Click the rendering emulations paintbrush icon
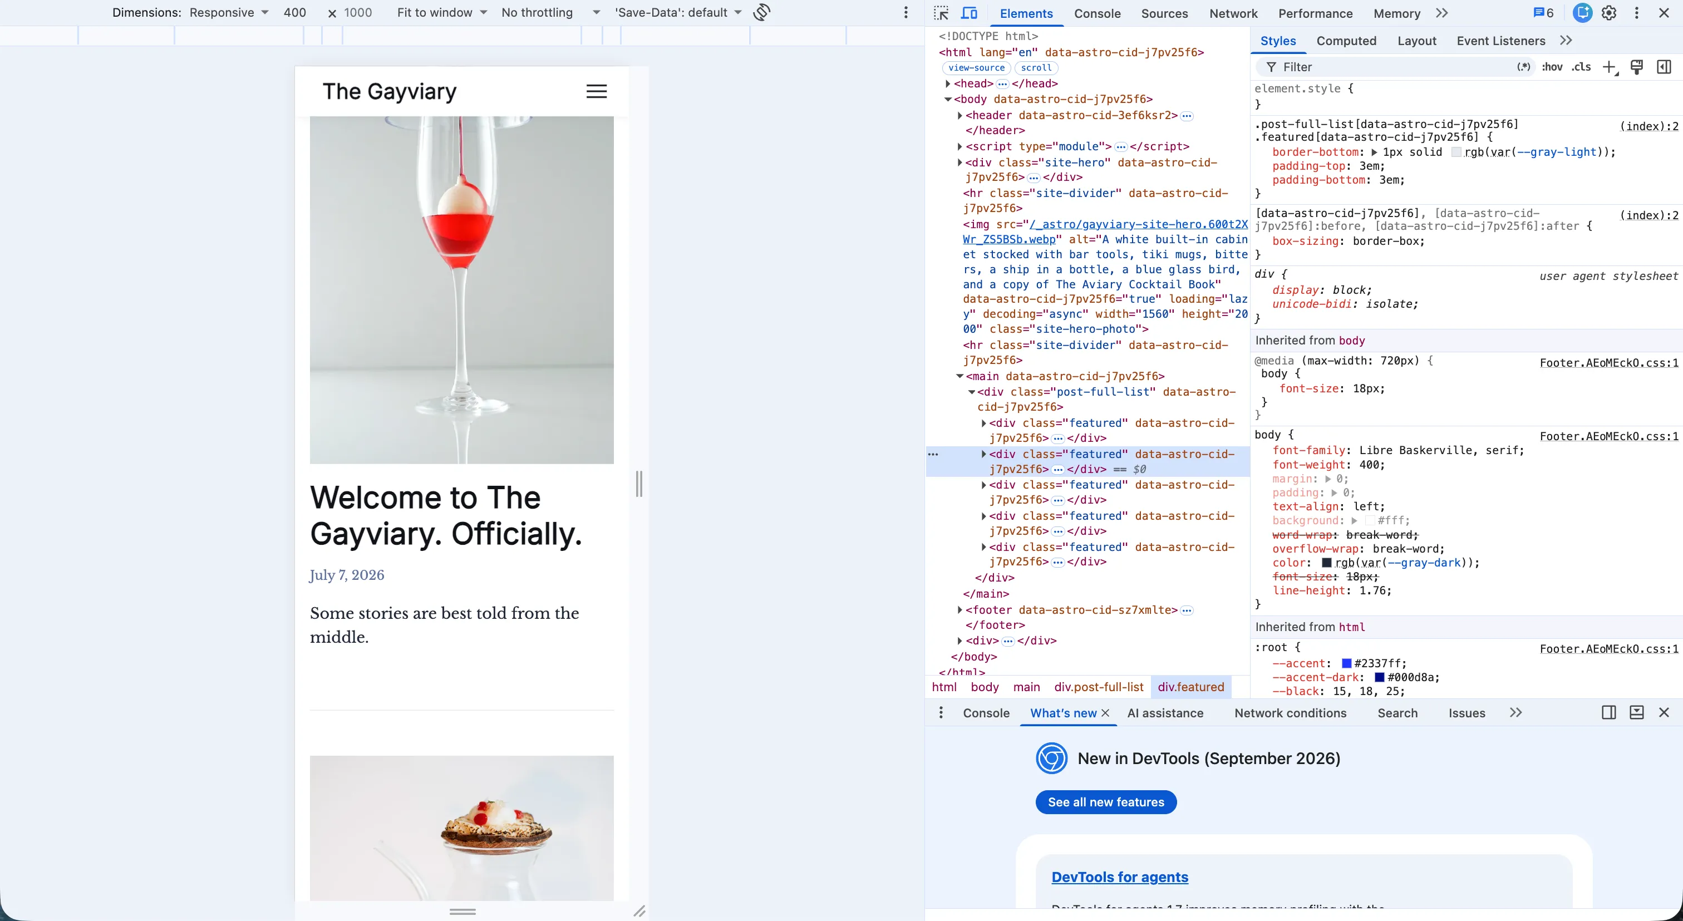Image resolution: width=1683 pixels, height=921 pixels. (x=1637, y=67)
